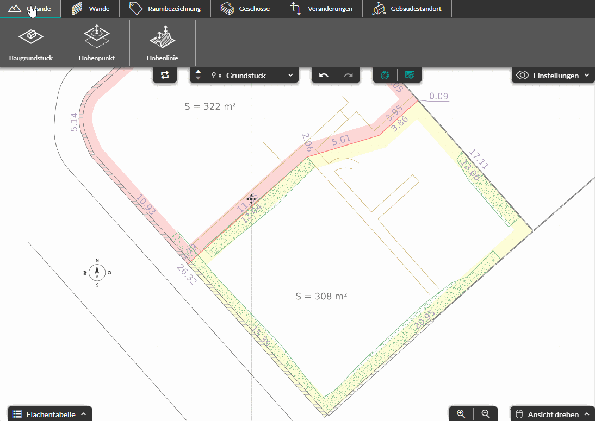Select the Höhenpunkt tool
The width and height of the screenshot is (595, 421).
click(97, 43)
